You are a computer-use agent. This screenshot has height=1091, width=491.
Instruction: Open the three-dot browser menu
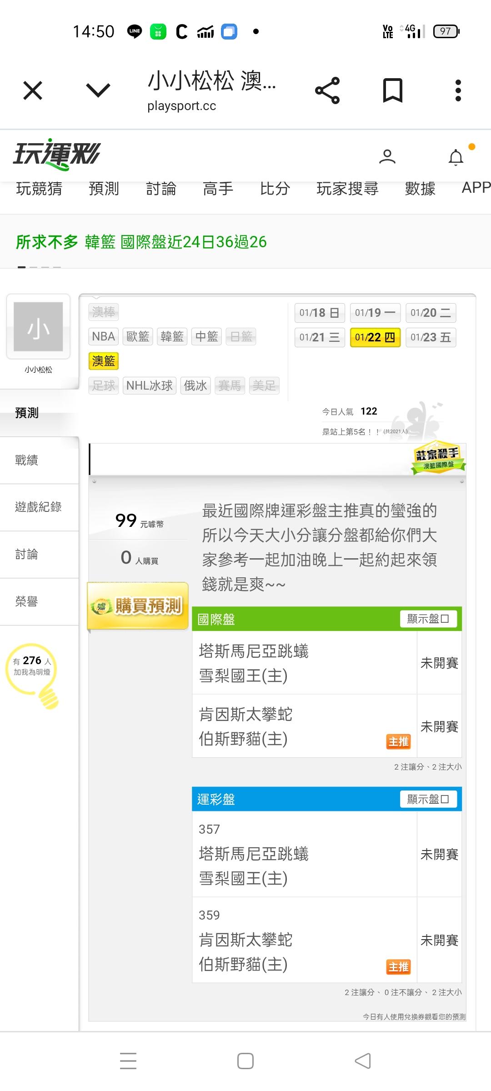(458, 90)
